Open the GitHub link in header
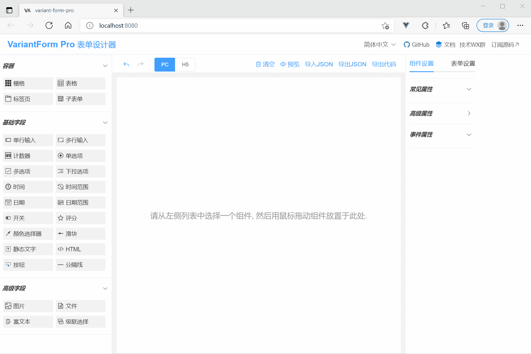This screenshot has width=531, height=354. pyautogui.click(x=417, y=45)
